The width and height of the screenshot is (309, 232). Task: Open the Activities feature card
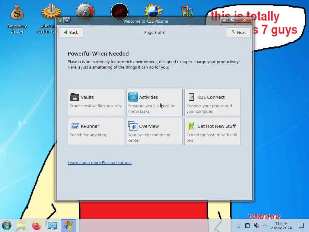[154, 102]
